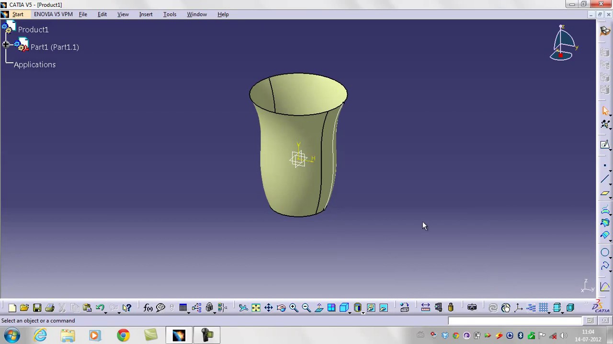Image resolution: width=613 pixels, height=344 pixels.
Task: Open the Window menu
Action: tap(197, 14)
